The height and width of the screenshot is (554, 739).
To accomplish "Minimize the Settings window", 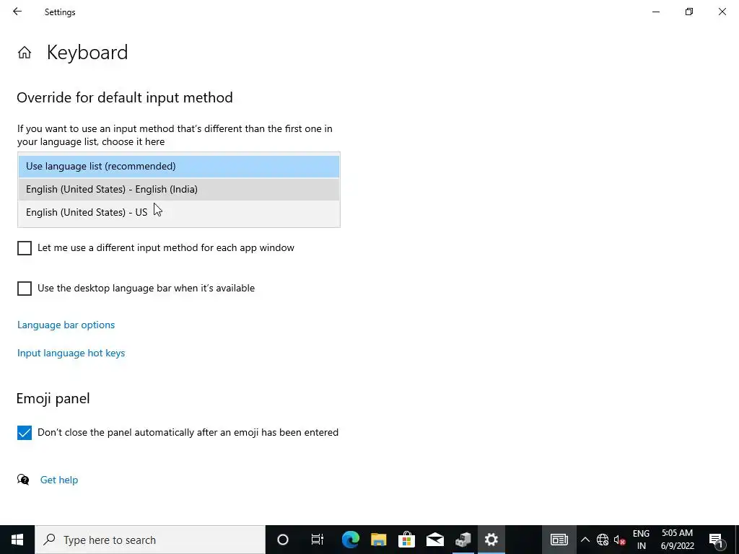I will pos(656,12).
